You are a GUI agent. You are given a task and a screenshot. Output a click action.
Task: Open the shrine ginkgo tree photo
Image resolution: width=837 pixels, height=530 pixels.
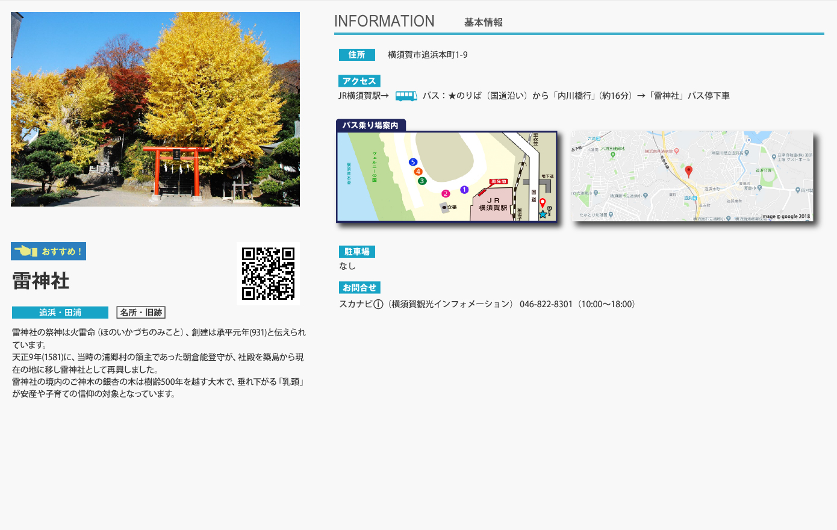tap(155, 109)
